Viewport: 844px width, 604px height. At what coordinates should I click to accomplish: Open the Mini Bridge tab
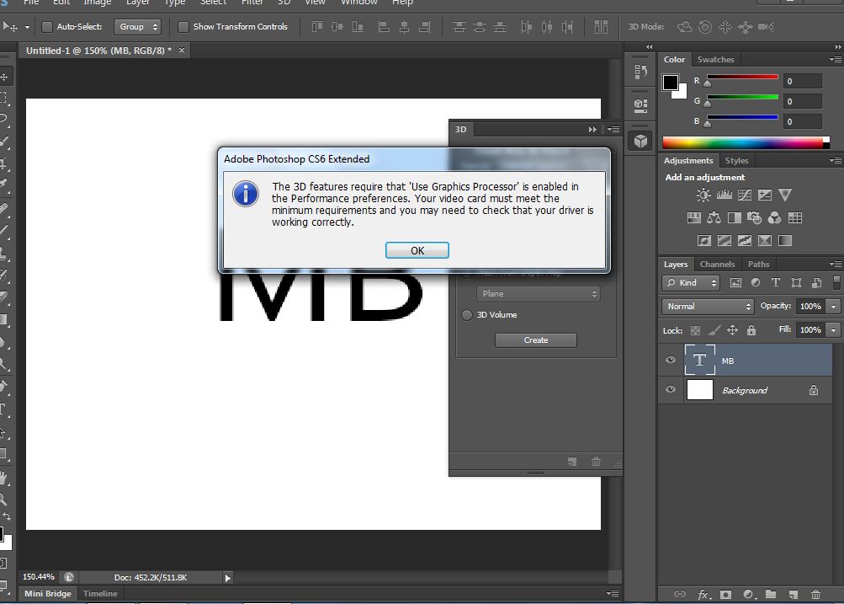tap(47, 593)
